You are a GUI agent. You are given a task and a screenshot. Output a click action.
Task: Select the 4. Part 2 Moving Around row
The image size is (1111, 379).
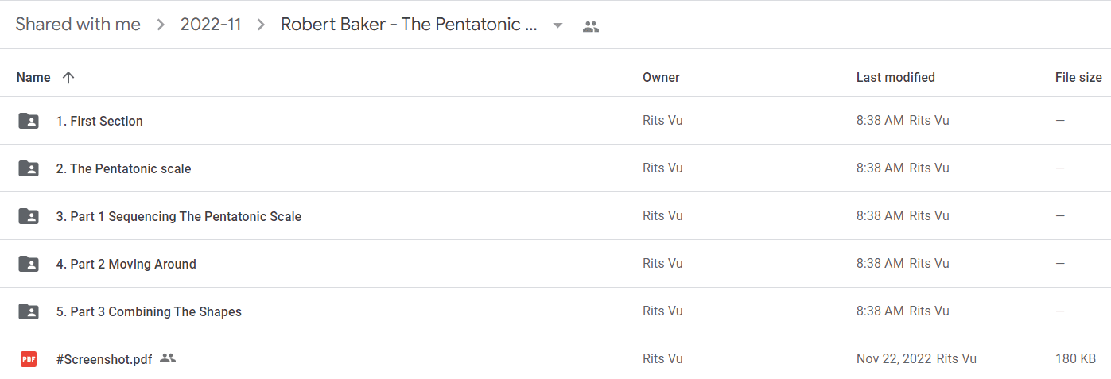pyautogui.click(x=555, y=264)
